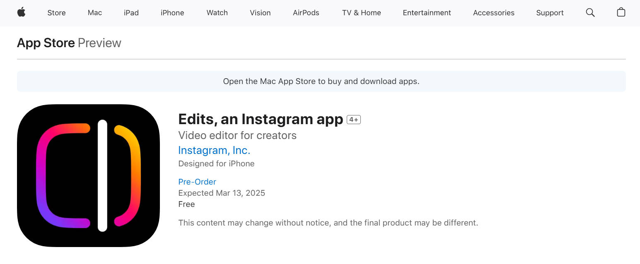The image size is (640, 264).
Task: Click the Entertainment menu item
Action: point(427,13)
